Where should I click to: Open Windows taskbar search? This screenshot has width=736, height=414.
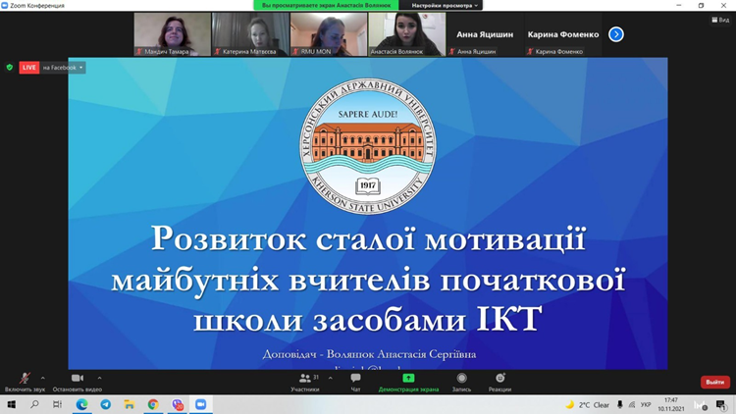click(x=34, y=404)
